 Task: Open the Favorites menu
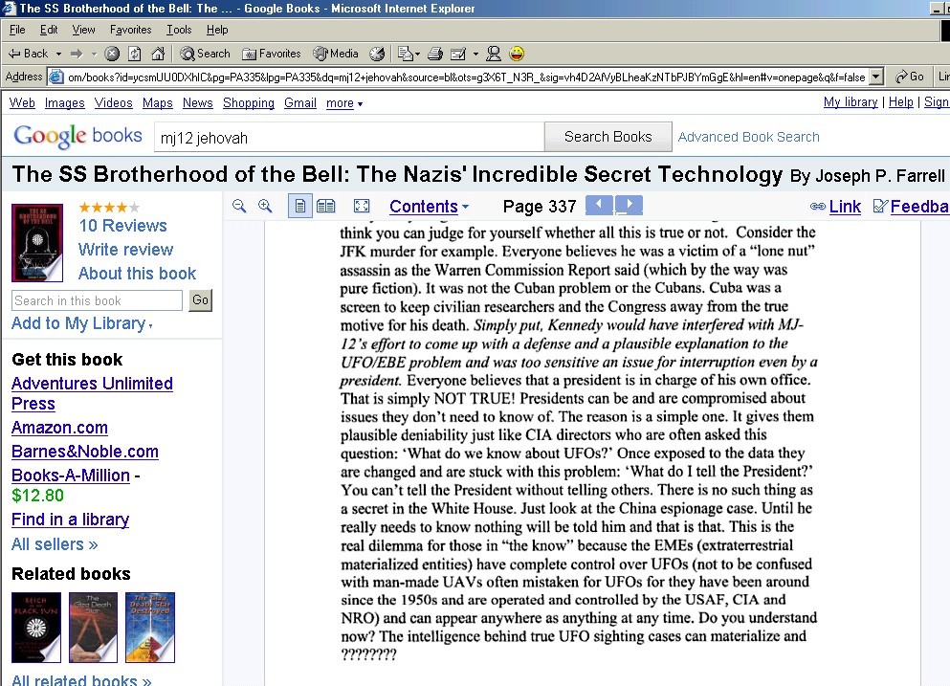131,30
